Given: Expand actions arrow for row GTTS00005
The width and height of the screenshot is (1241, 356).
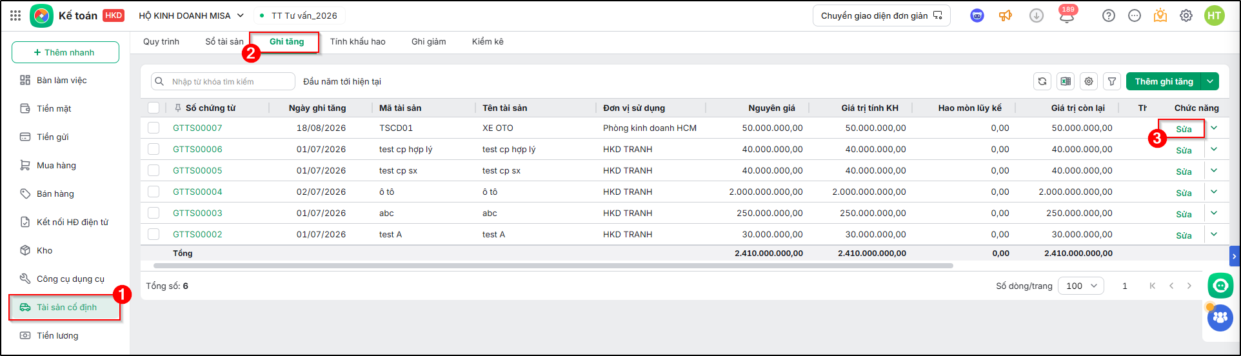Looking at the screenshot, I should pos(1214,170).
